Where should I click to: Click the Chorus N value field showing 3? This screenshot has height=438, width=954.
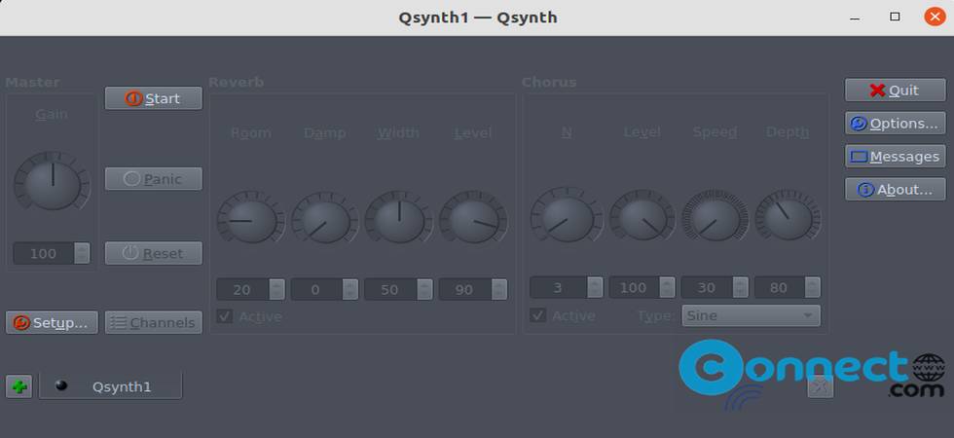click(x=559, y=287)
